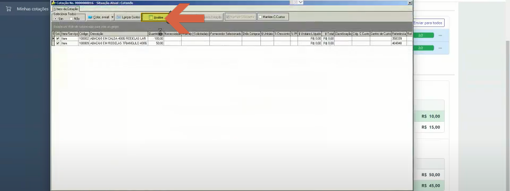Click the % IPI column header
The height and width of the screenshot is (191, 510).
(294, 34)
